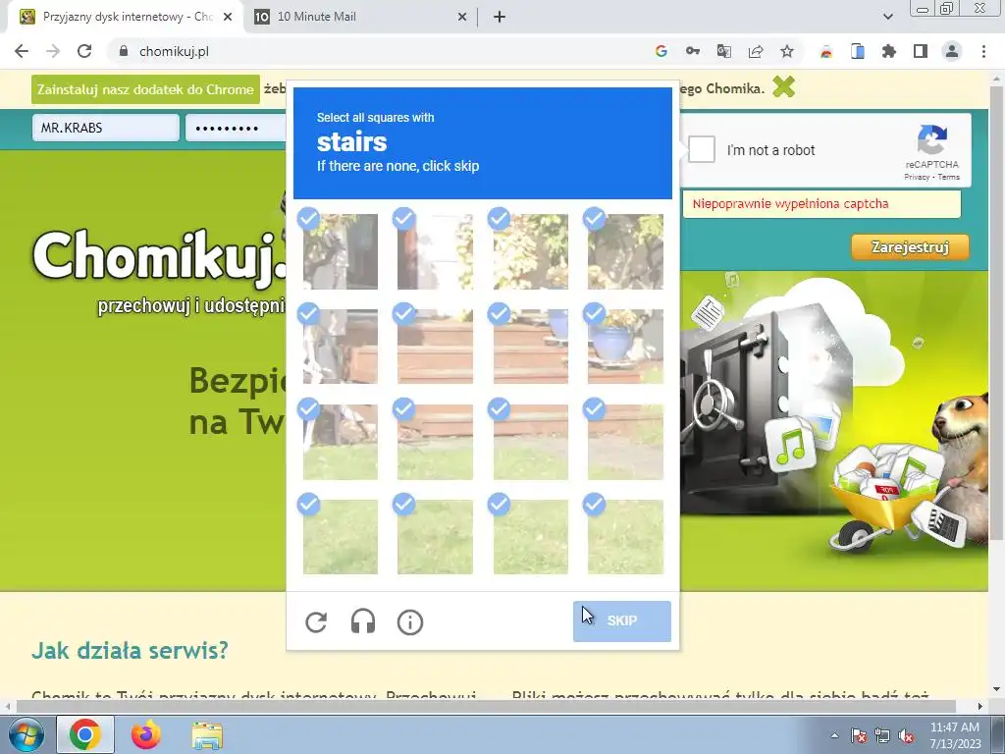
Task: Close the 10 Minute Mail tab
Action: tap(462, 17)
